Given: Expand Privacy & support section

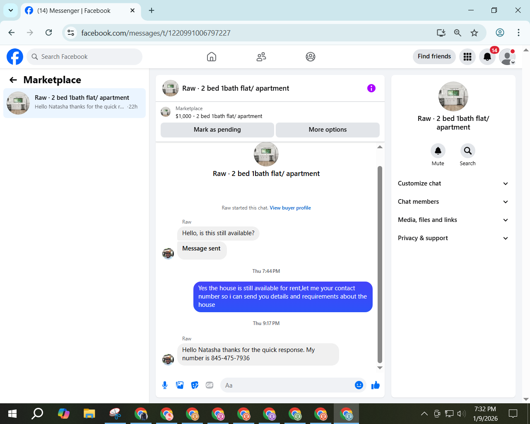Looking at the screenshot, I should [x=453, y=238].
